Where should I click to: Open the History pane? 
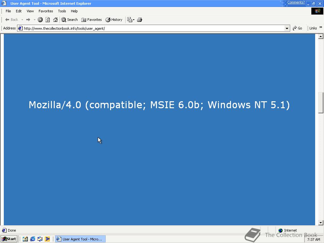[114, 20]
